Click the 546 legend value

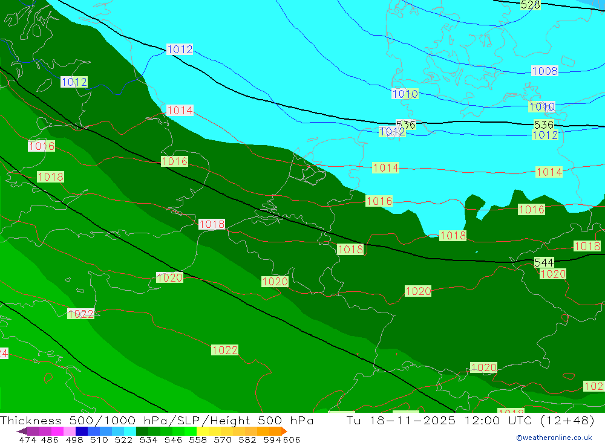coord(173,439)
